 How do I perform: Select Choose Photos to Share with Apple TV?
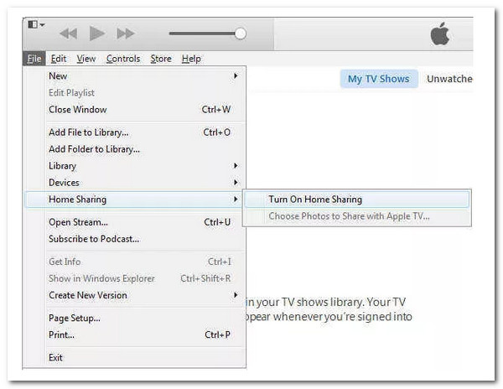pyautogui.click(x=357, y=216)
